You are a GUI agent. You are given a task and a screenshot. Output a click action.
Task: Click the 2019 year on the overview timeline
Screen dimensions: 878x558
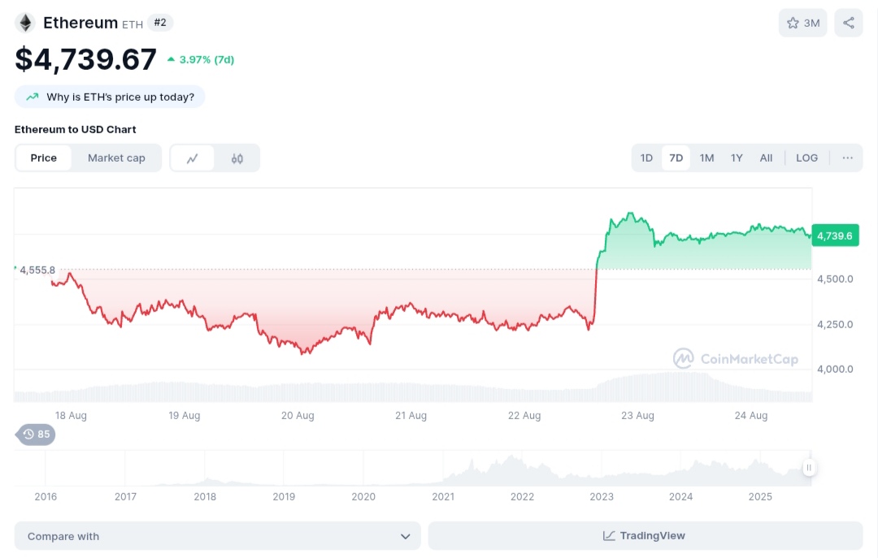point(284,496)
